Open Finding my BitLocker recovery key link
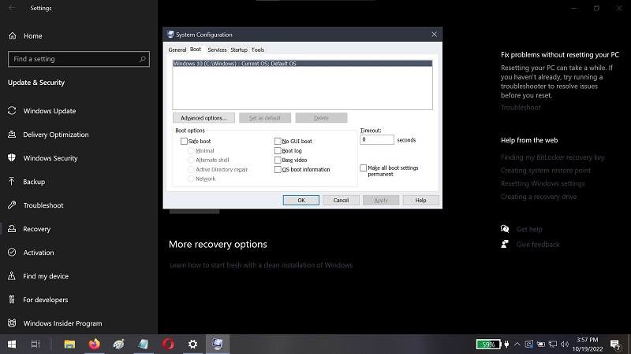 [x=553, y=157]
